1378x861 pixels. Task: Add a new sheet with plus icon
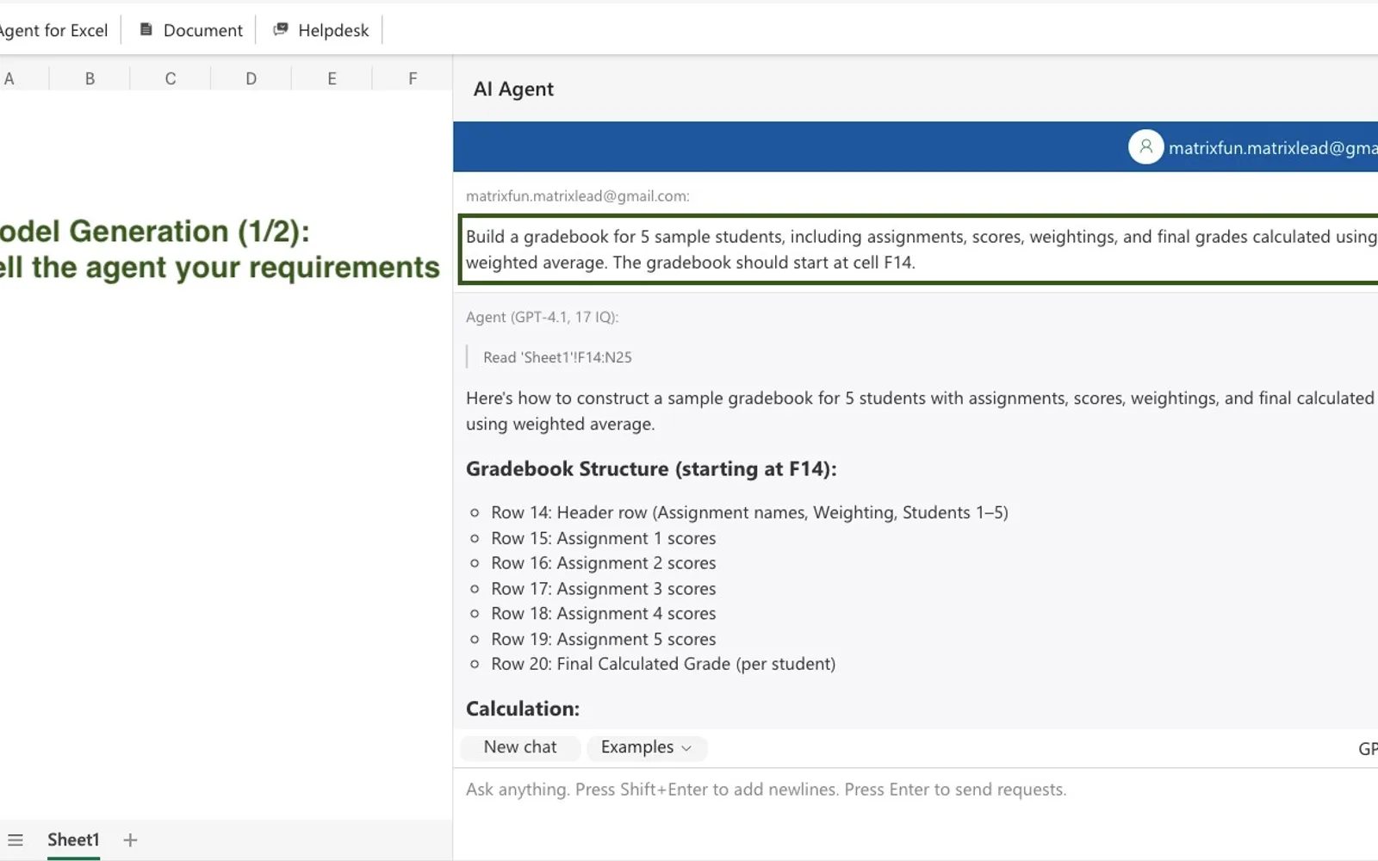point(130,840)
